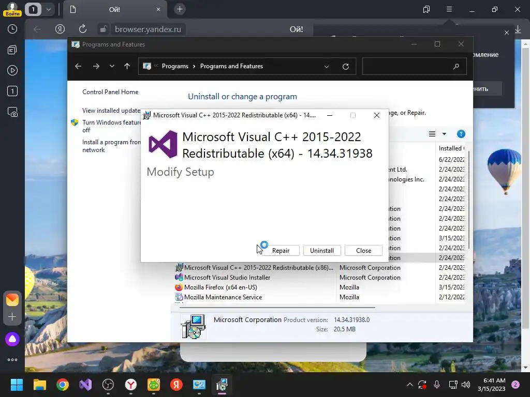Image resolution: width=530 pixels, height=397 pixels.
Task: Click Uninstall in Visual C++ setup dialog
Action: (x=322, y=251)
